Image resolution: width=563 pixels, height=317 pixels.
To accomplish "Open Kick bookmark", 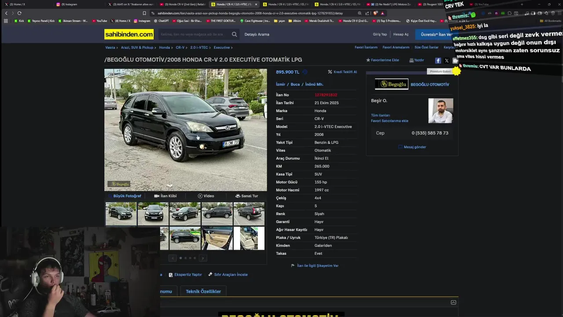I will pos(19,21).
